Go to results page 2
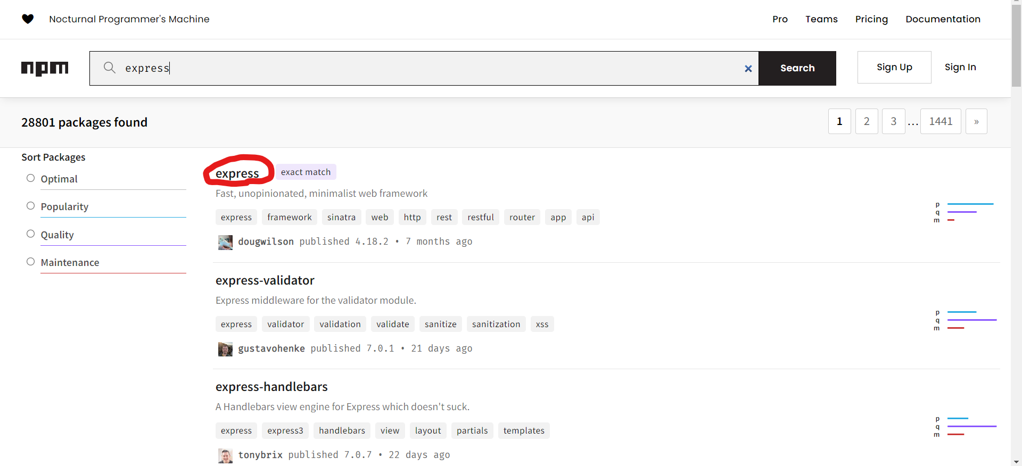Image resolution: width=1022 pixels, height=466 pixels. click(x=867, y=121)
